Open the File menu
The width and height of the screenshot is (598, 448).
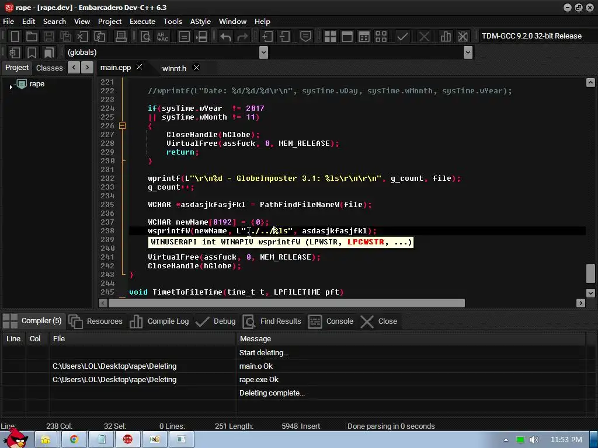click(x=8, y=22)
